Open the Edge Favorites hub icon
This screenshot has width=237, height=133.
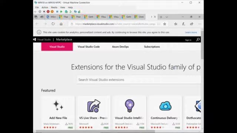coord(176,24)
